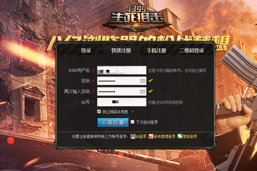The image size is (257, 171).
Task: Switch to the 二维码登录 tab
Action: coord(192,50)
